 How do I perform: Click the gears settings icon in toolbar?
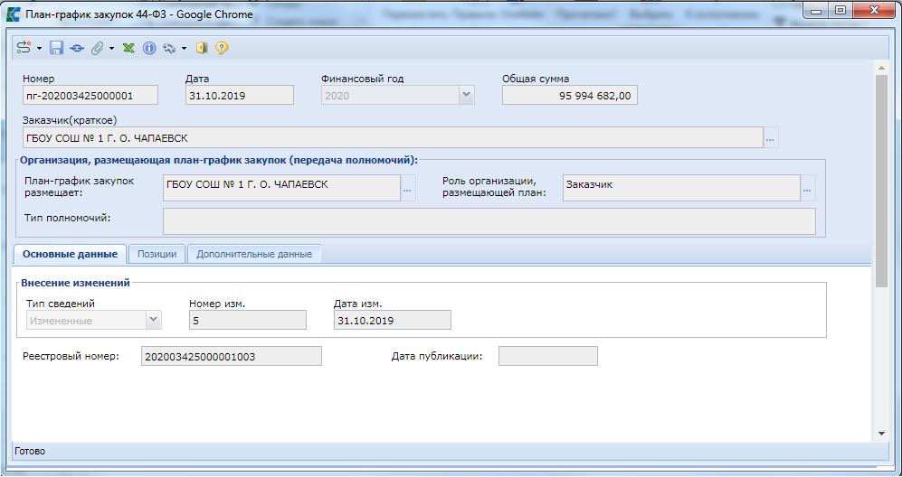[168, 48]
